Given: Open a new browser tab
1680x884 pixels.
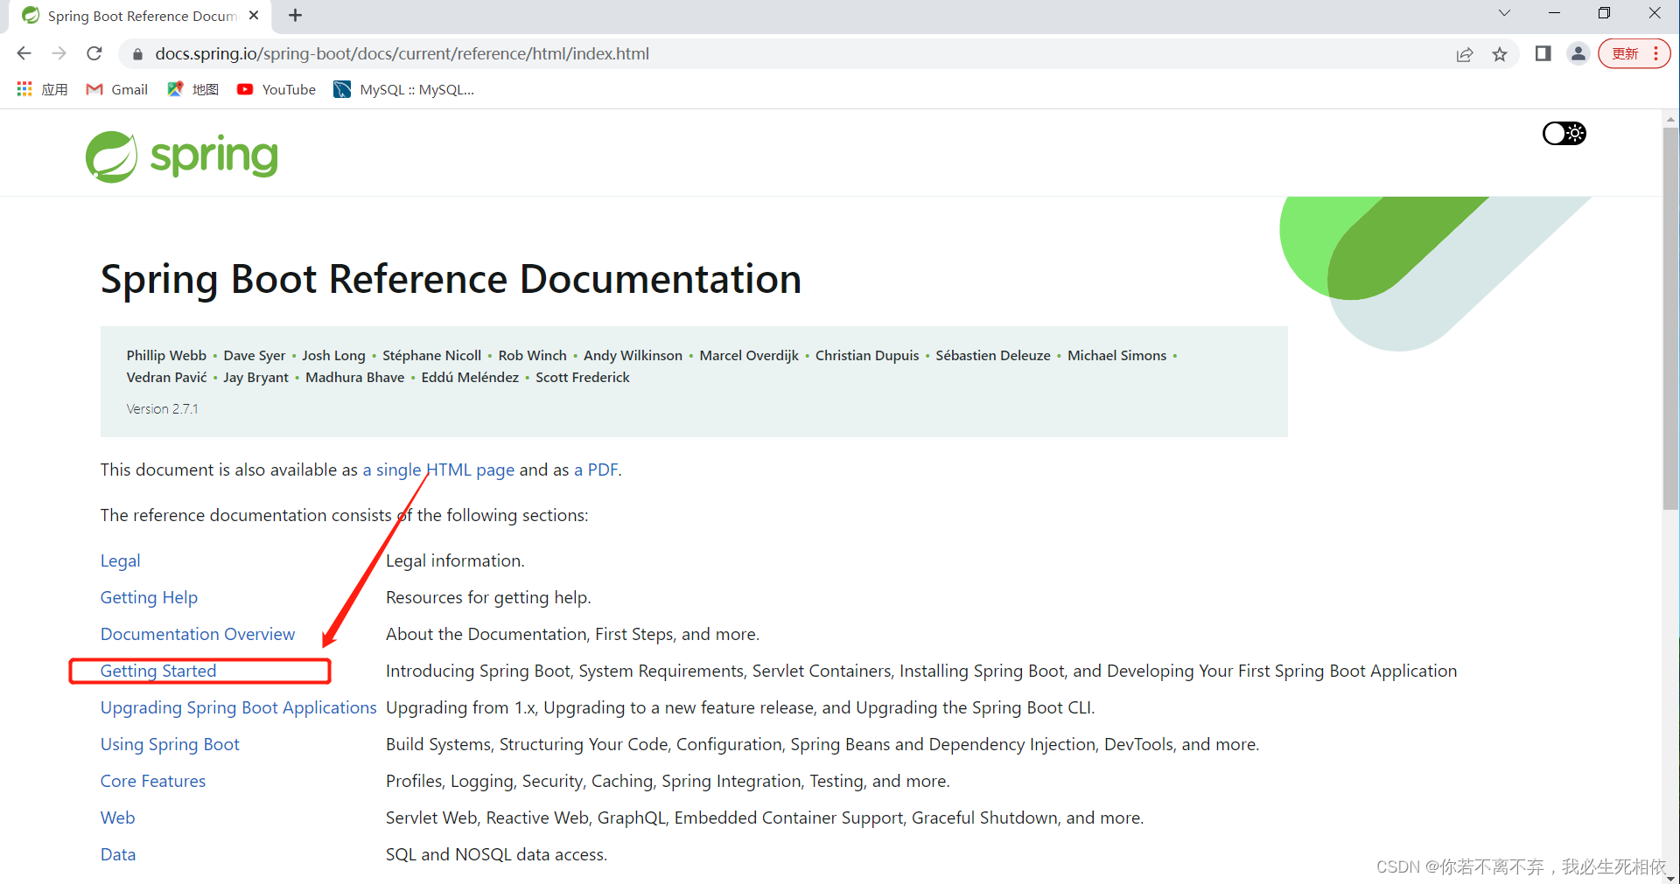Looking at the screenshot, I should [294, 15].
